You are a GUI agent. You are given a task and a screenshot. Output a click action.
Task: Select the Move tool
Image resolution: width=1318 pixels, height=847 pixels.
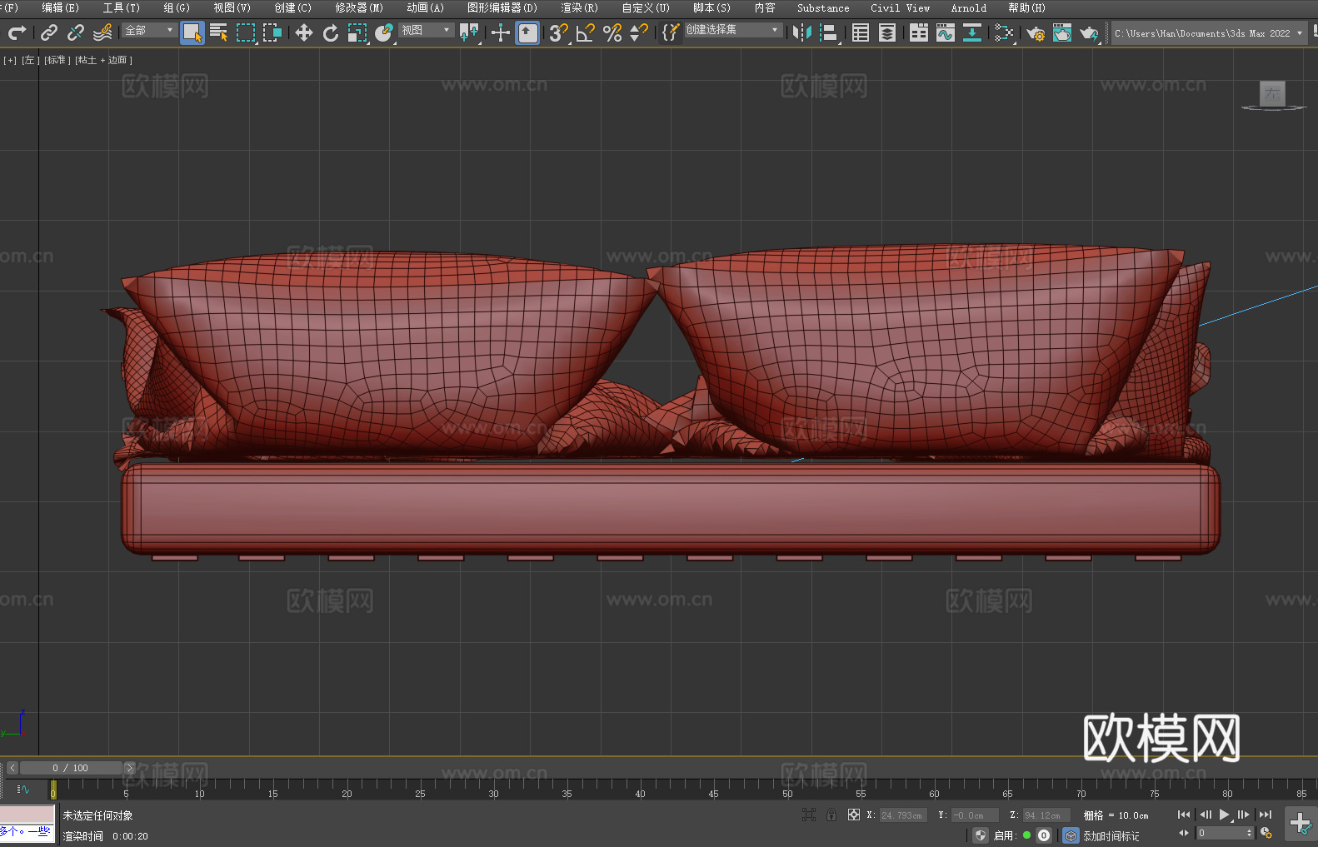click(303, 32)
